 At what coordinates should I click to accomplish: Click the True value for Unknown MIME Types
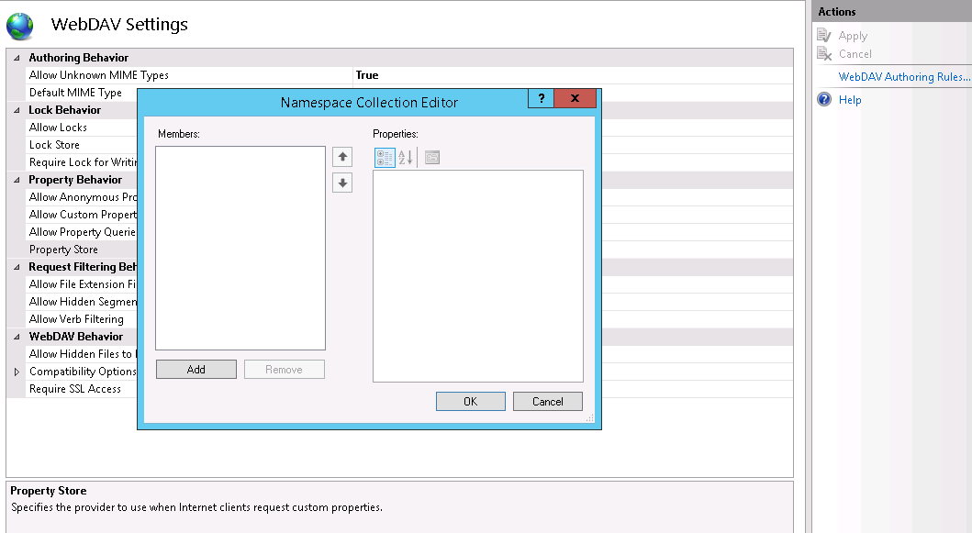367,75
